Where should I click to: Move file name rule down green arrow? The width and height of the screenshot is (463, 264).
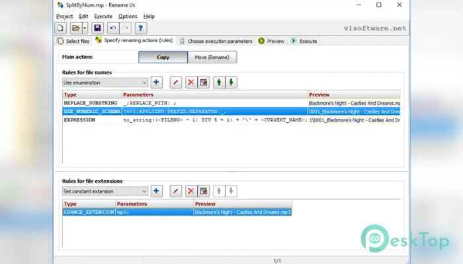click(232, 82)
